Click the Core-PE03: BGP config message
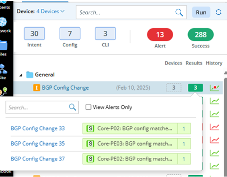The width and height of the screenshot is (227, 177). [135, 144]
